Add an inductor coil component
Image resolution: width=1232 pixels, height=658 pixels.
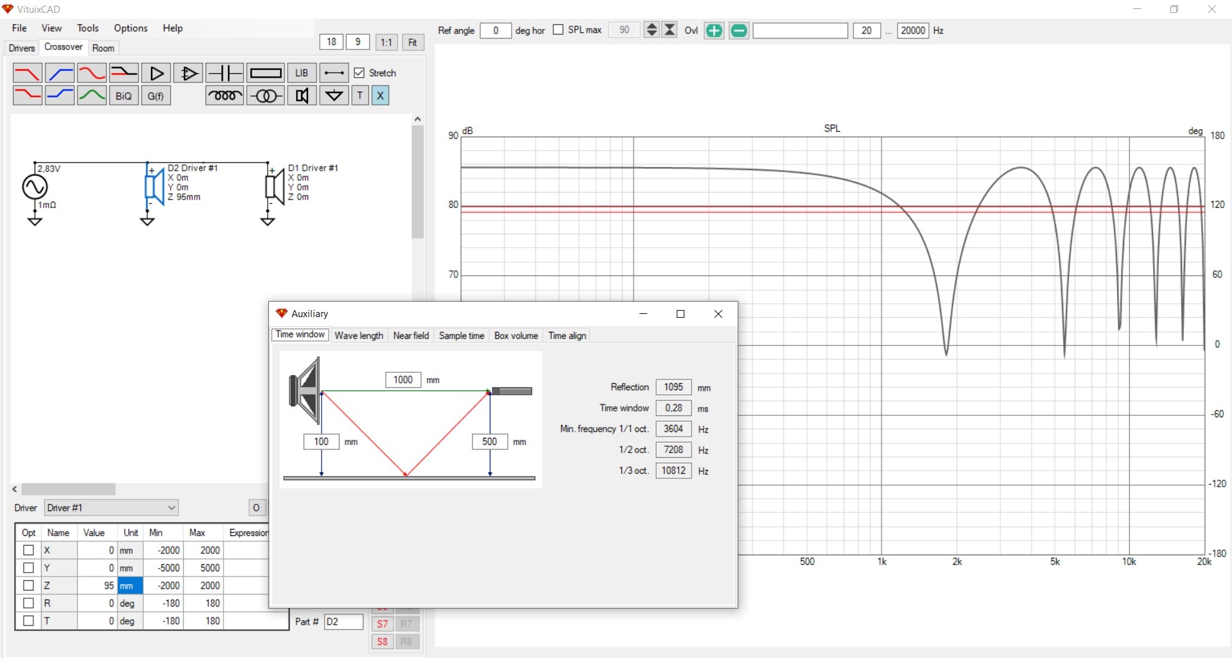point(225,96)
